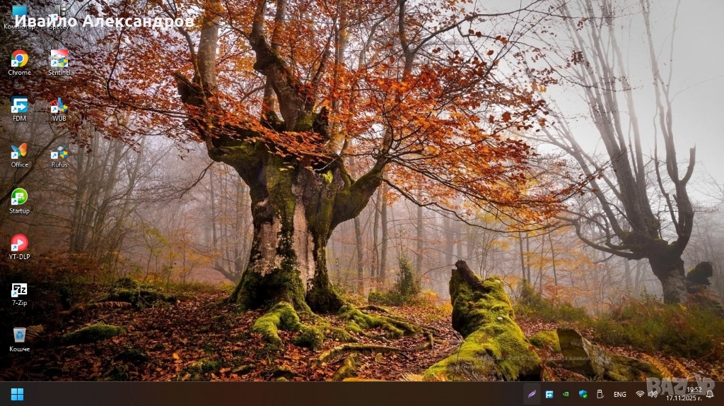This screenshot has height=406, width=724.
Task: Switch the ENG input language indicator
Action: pyautogui.click(x=619, y=394)
